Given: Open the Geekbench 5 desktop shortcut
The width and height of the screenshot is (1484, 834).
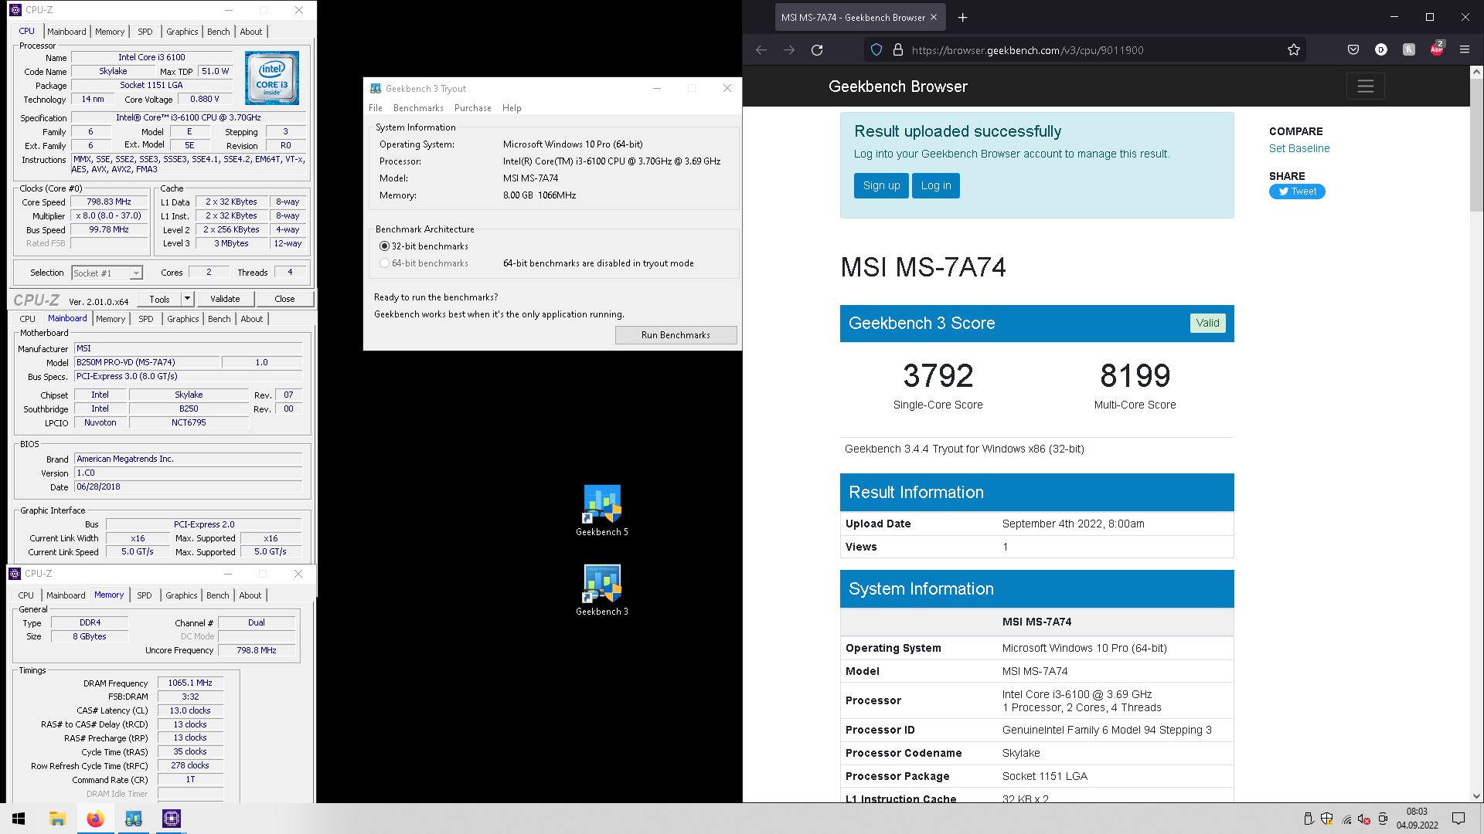Looking at the screenshot, I should point(602,510).
